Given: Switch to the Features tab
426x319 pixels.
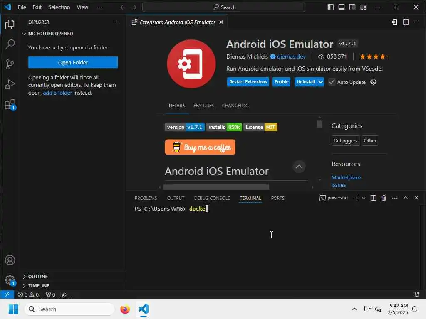Looking at the screenshot, I should 203,106.
